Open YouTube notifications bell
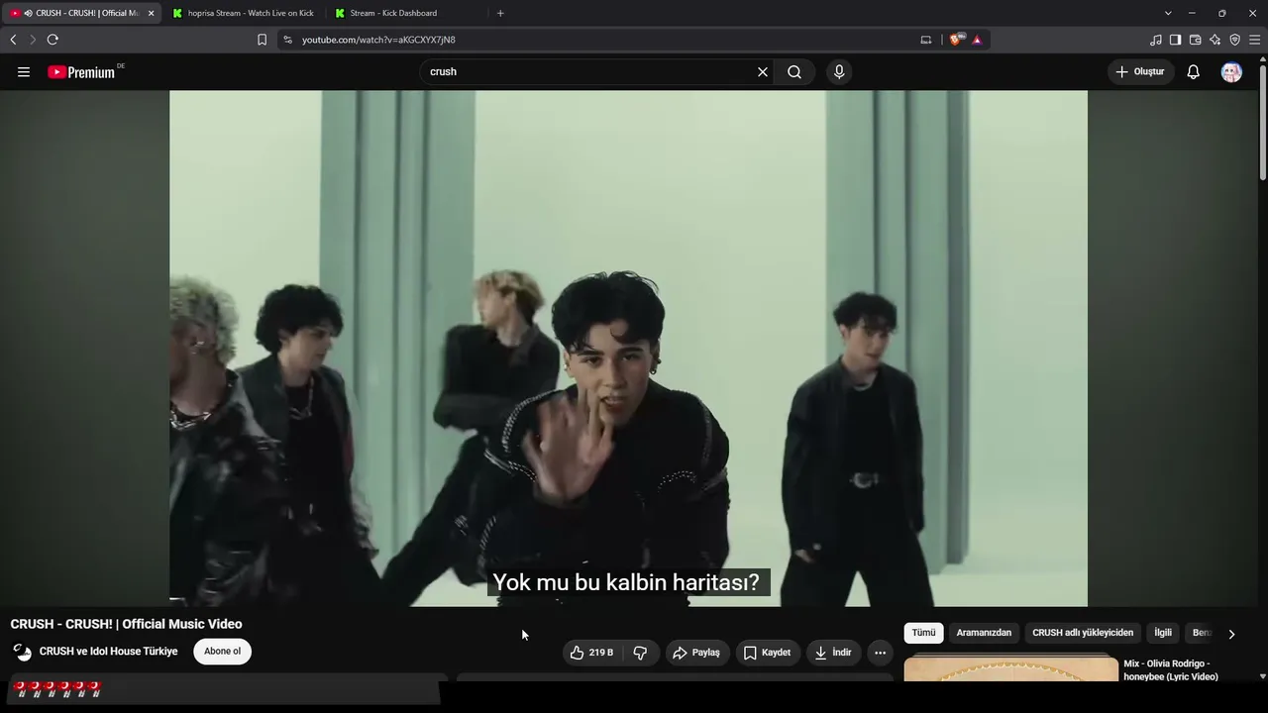The image size is (1268, 713). point(1194,71)
